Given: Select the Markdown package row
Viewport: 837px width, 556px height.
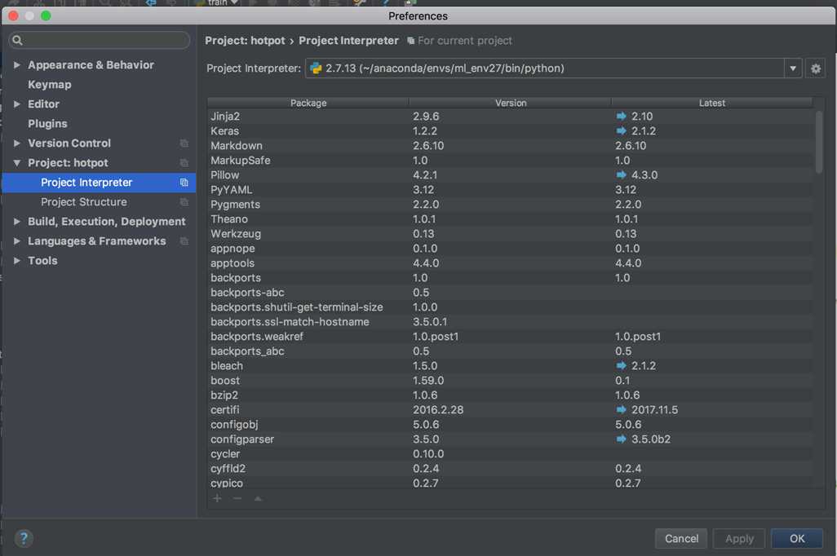Looking at the screenshot, I should pos(511,145).
